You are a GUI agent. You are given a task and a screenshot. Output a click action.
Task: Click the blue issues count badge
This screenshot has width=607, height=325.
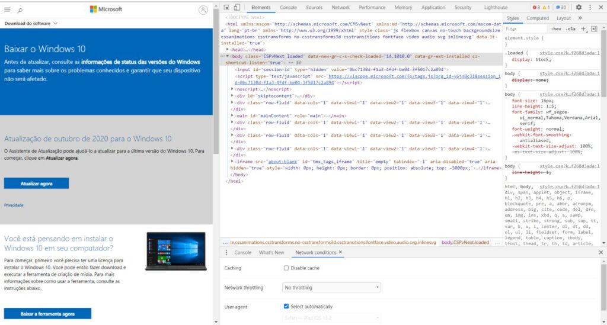[561, 7]
